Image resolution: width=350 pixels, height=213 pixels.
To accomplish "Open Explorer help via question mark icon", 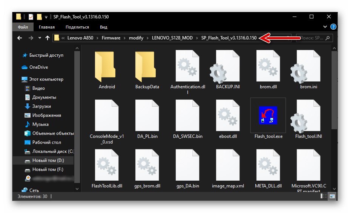I will (333, 27).
